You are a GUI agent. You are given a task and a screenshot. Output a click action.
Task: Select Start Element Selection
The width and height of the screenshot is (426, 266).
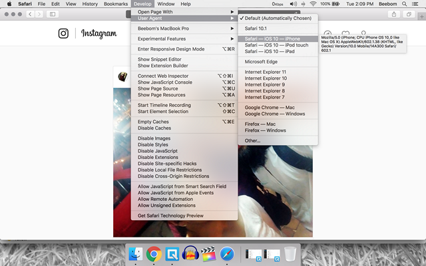pos(184,112)
